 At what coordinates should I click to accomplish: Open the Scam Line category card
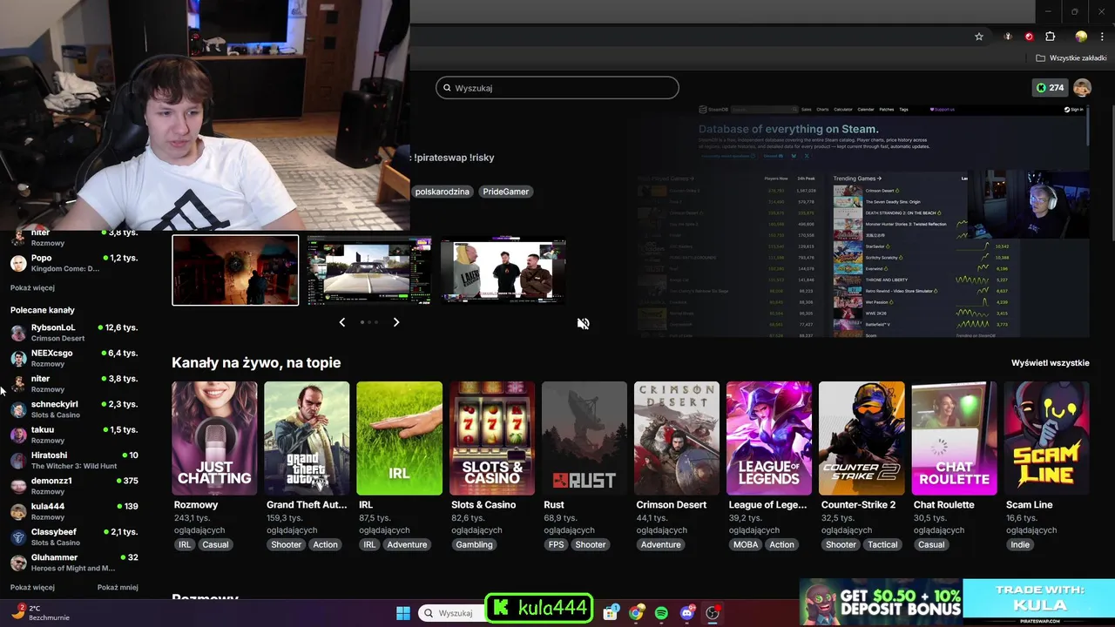click(1046, 438)
